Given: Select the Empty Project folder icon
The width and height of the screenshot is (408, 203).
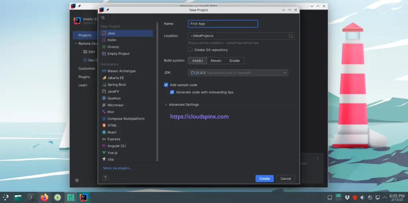Looking at the screenshot, I should (x=104, y=54).
